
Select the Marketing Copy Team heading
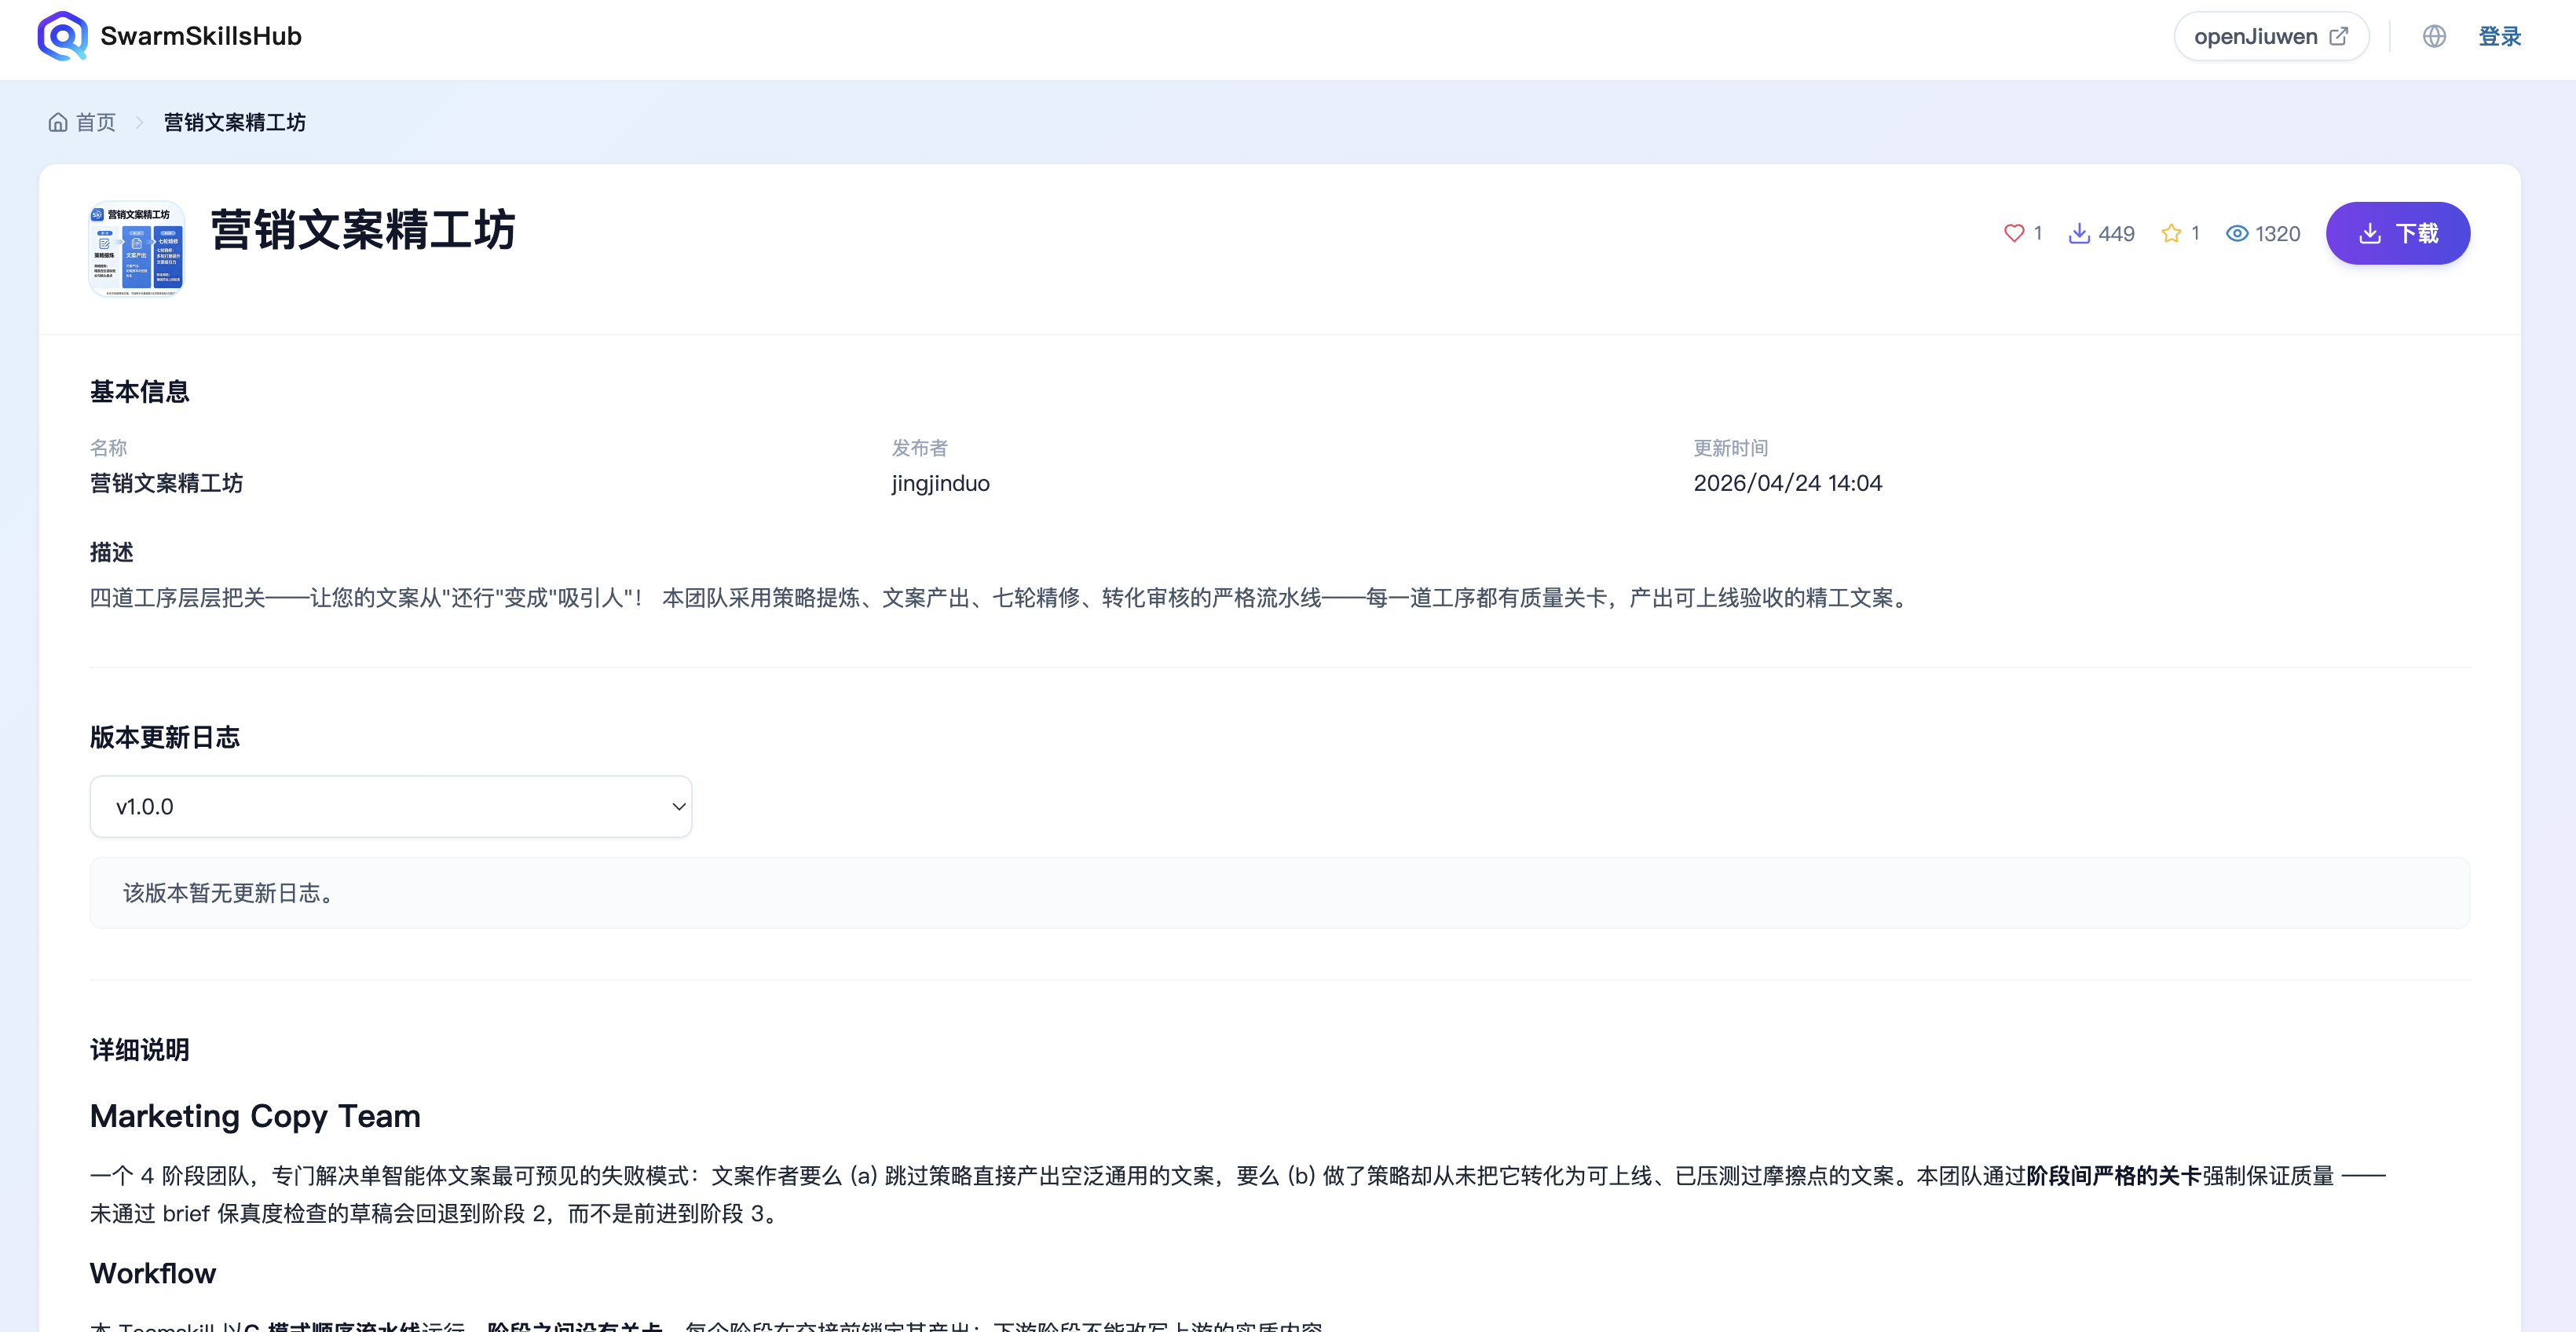[255, 1115]
